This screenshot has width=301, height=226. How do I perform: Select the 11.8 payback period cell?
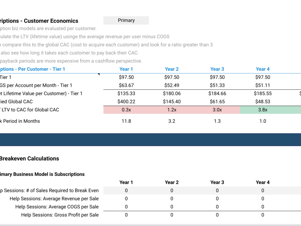[126, 121]
